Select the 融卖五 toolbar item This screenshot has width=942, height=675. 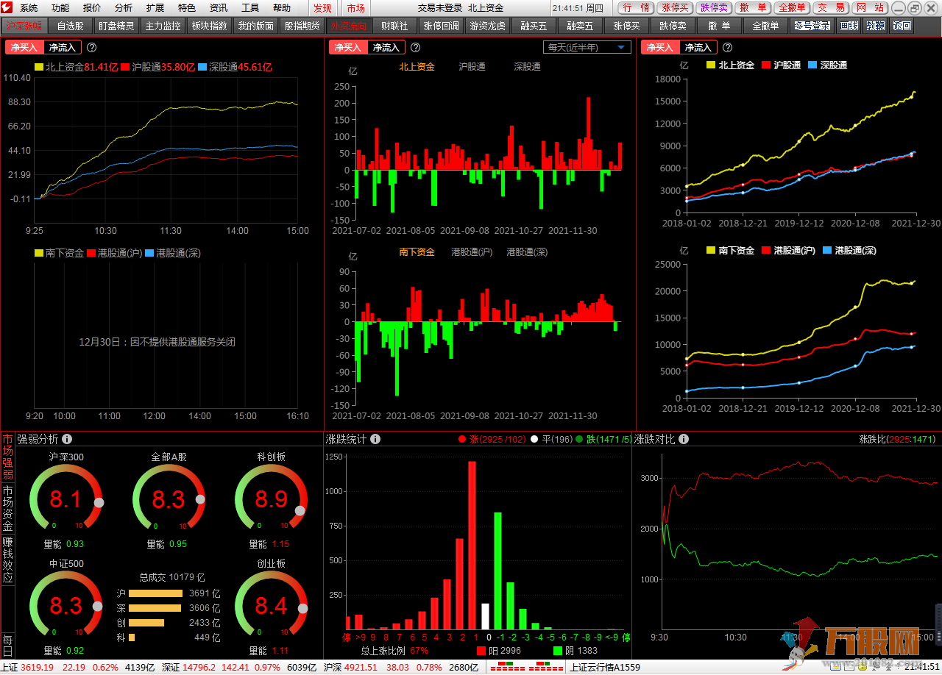click(580, 26)
